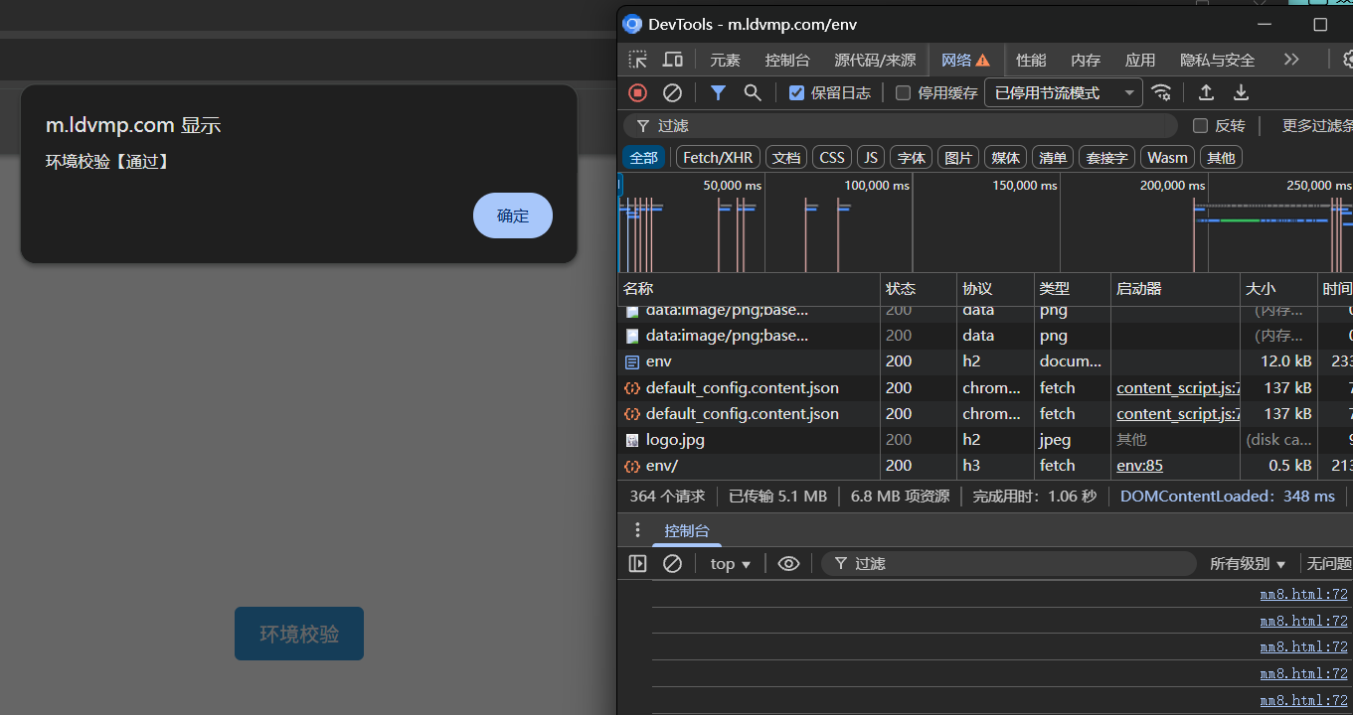1353x715 pixels.
Task: Select the Fetch/XHR filter type
Action: click(718, 157)
